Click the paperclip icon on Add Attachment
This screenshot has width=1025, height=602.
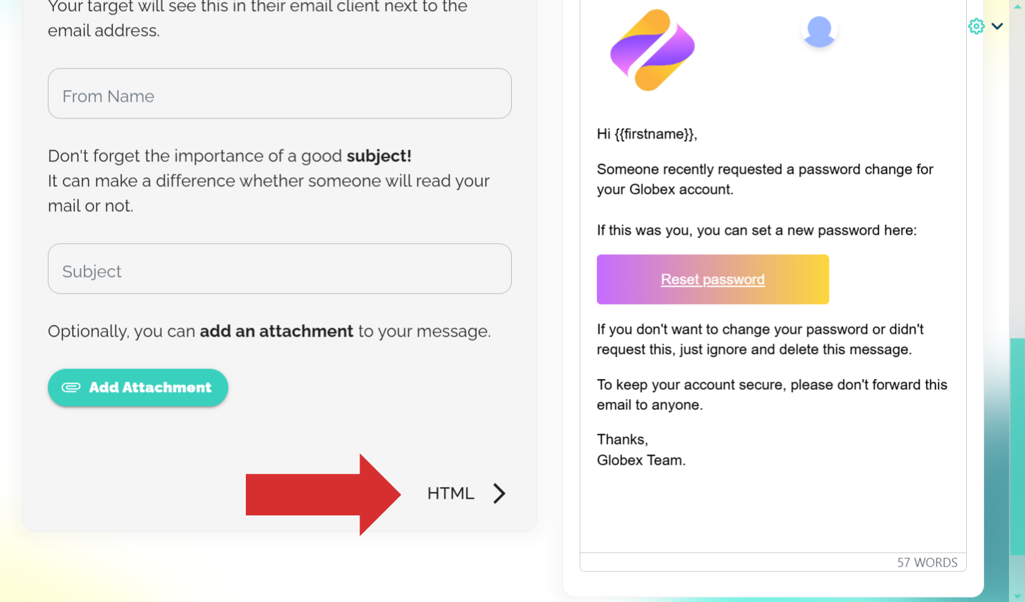click(x=71, y=387)
